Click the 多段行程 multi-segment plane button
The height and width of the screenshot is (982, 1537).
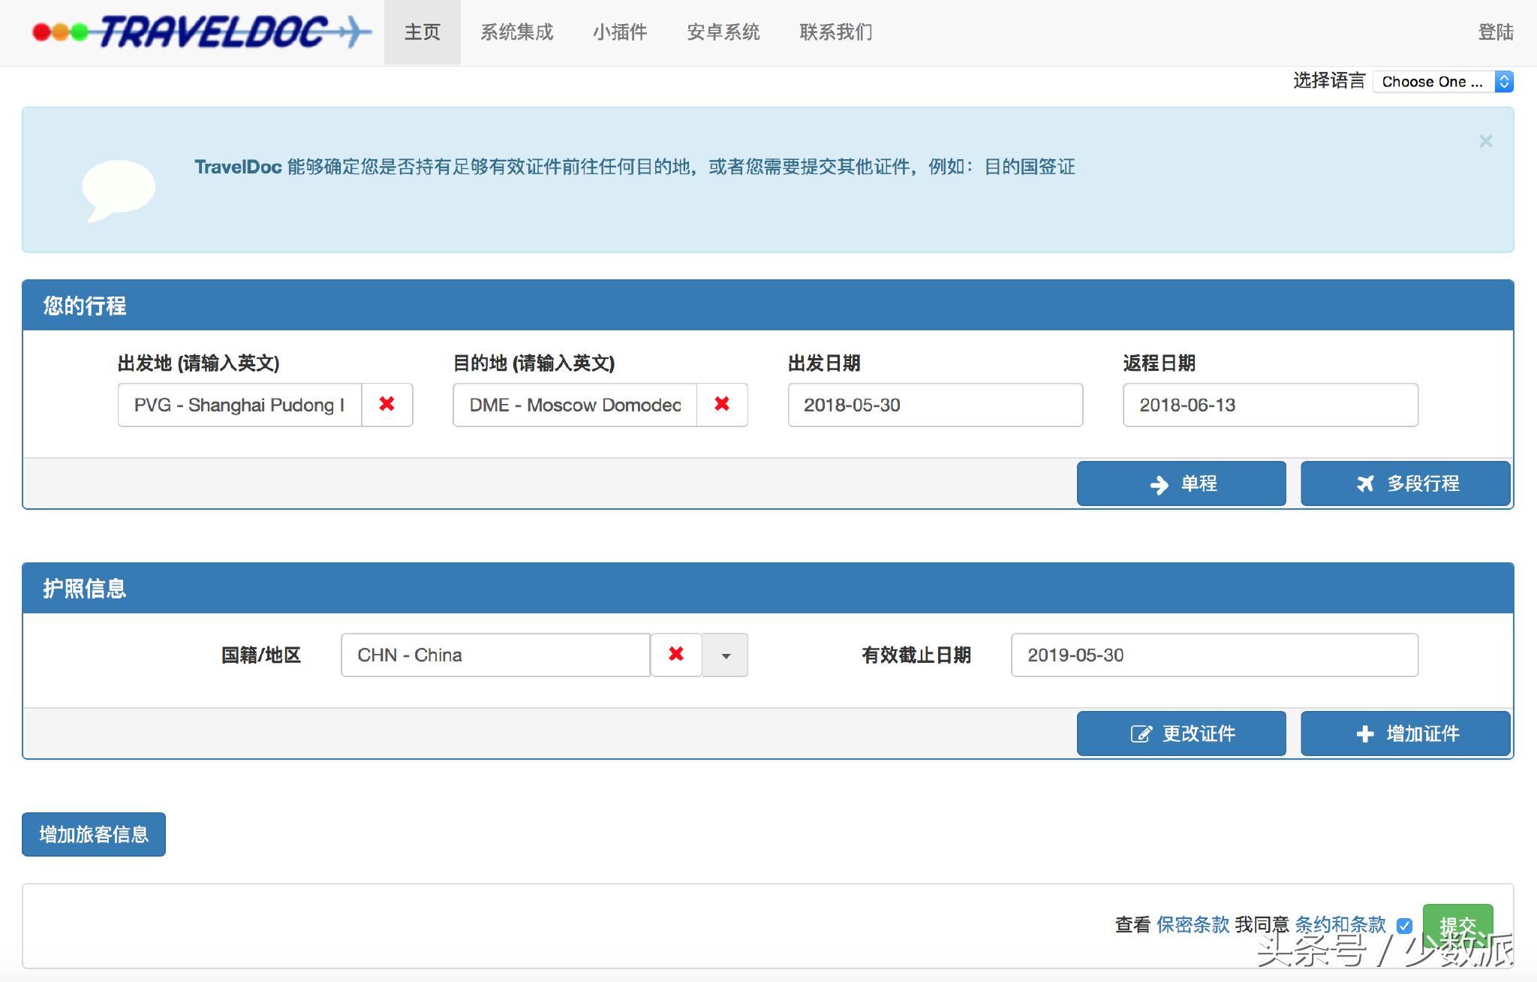tap(1405, 483)
